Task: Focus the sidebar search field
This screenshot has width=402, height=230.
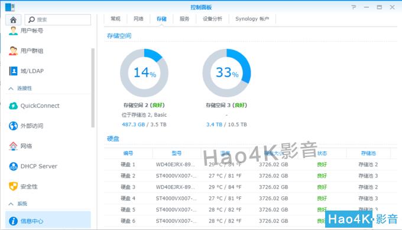Action: 58,19
